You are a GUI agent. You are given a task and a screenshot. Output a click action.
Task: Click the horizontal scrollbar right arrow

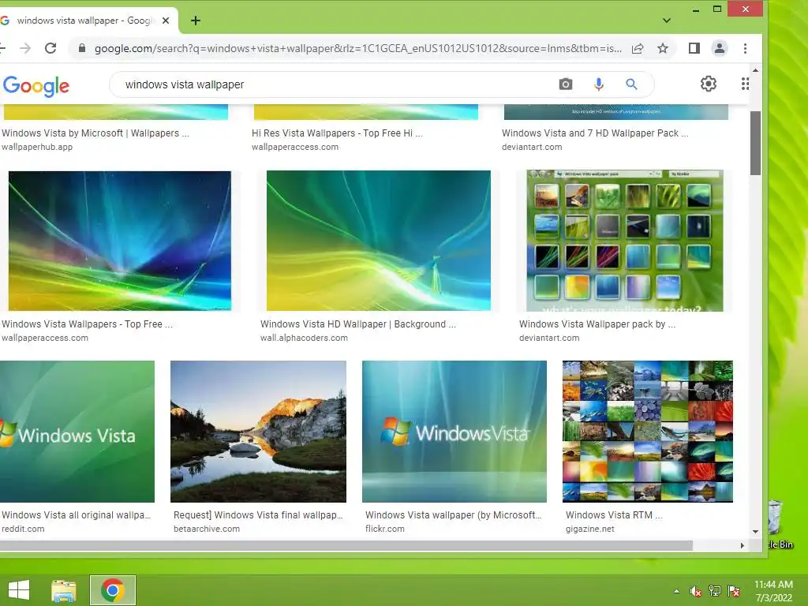(742, 545)
